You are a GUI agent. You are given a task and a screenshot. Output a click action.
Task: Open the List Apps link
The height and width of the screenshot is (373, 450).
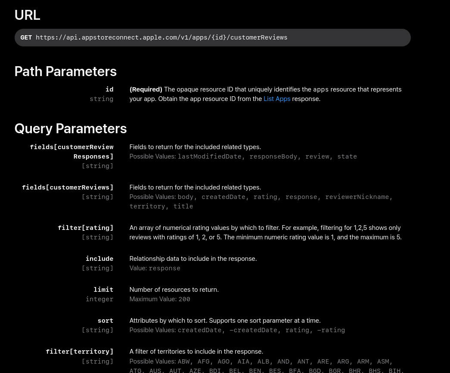276,99
